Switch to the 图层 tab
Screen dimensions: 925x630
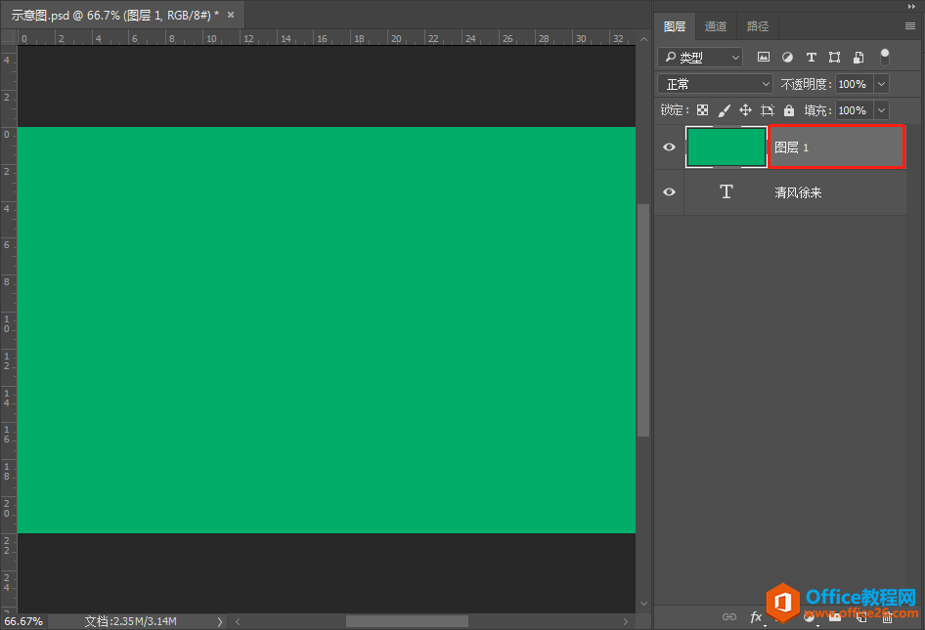[x=675, y=26]
